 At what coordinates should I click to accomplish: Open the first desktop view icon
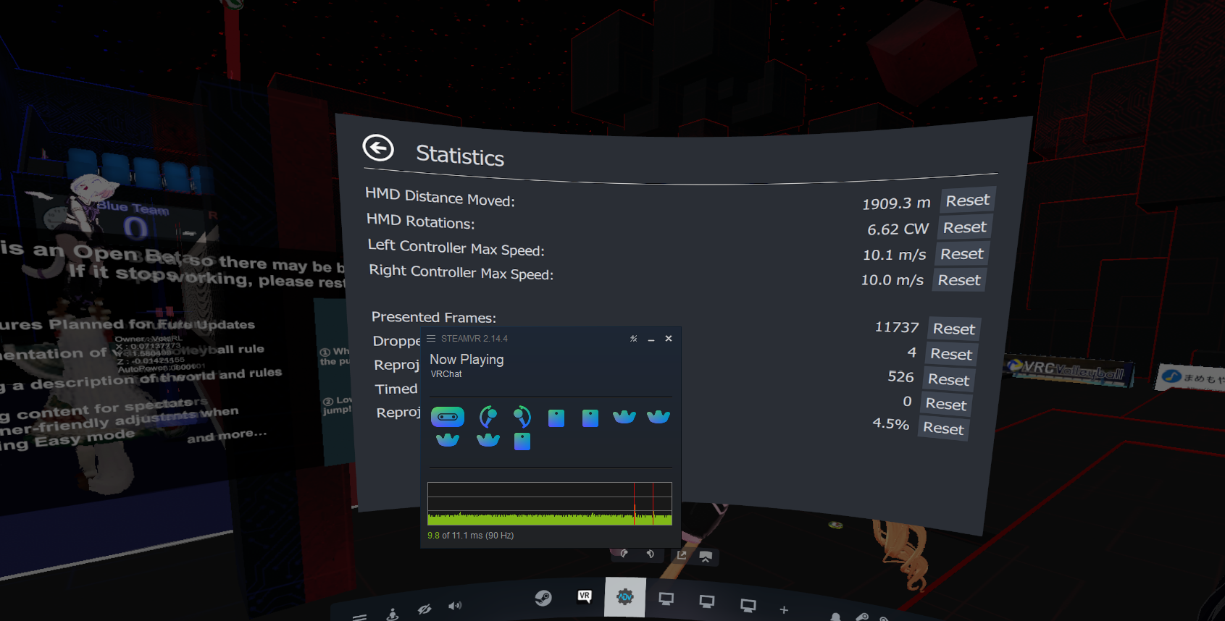(x=666, y=599)
